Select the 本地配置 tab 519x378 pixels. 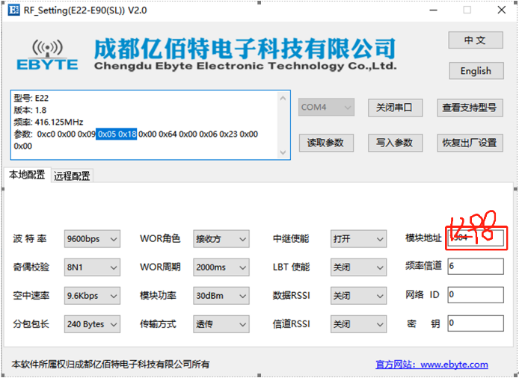point(27,175)
